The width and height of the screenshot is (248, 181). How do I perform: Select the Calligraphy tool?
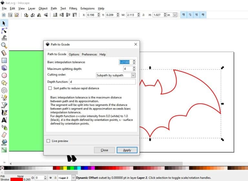click(x=4, y=112)
